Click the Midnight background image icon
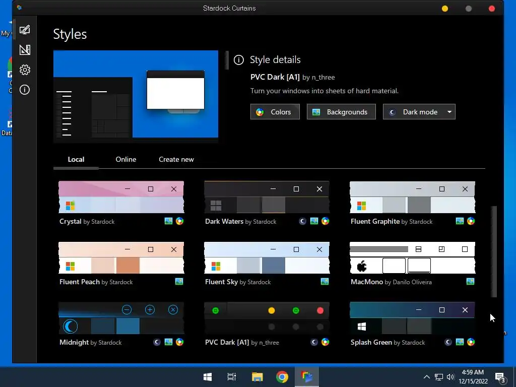Image resolution: width=516 pixels, height=387 pixels. pos(168,342)
